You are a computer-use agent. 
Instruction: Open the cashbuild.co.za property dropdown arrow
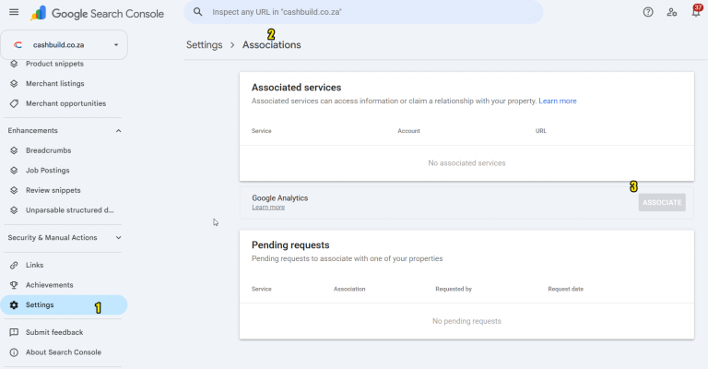tap(116, 44)
